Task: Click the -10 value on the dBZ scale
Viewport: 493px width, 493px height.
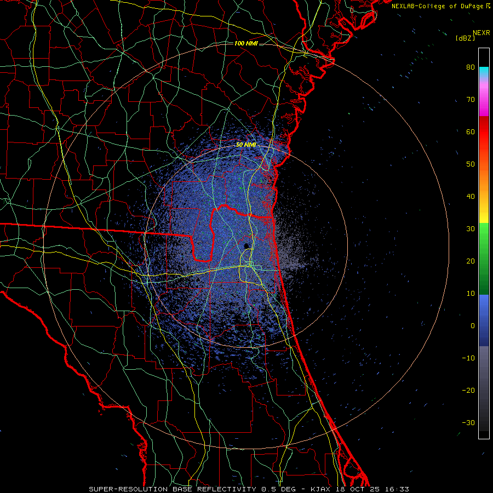Action: (468, 358)
